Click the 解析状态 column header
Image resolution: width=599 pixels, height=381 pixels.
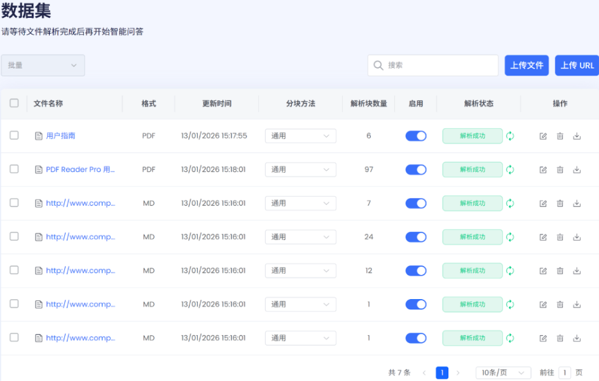pyautogui.click(x=479, y=104)
